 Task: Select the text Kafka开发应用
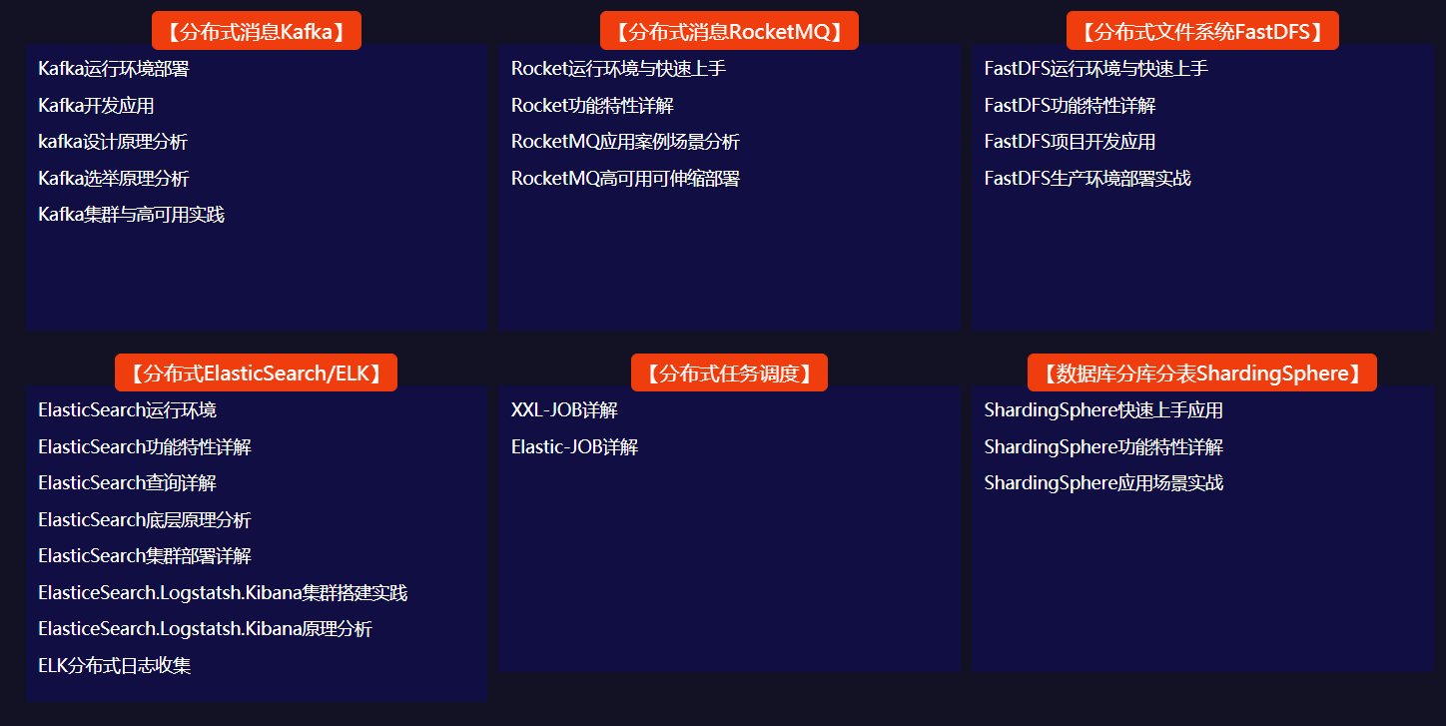click(96, 106)
